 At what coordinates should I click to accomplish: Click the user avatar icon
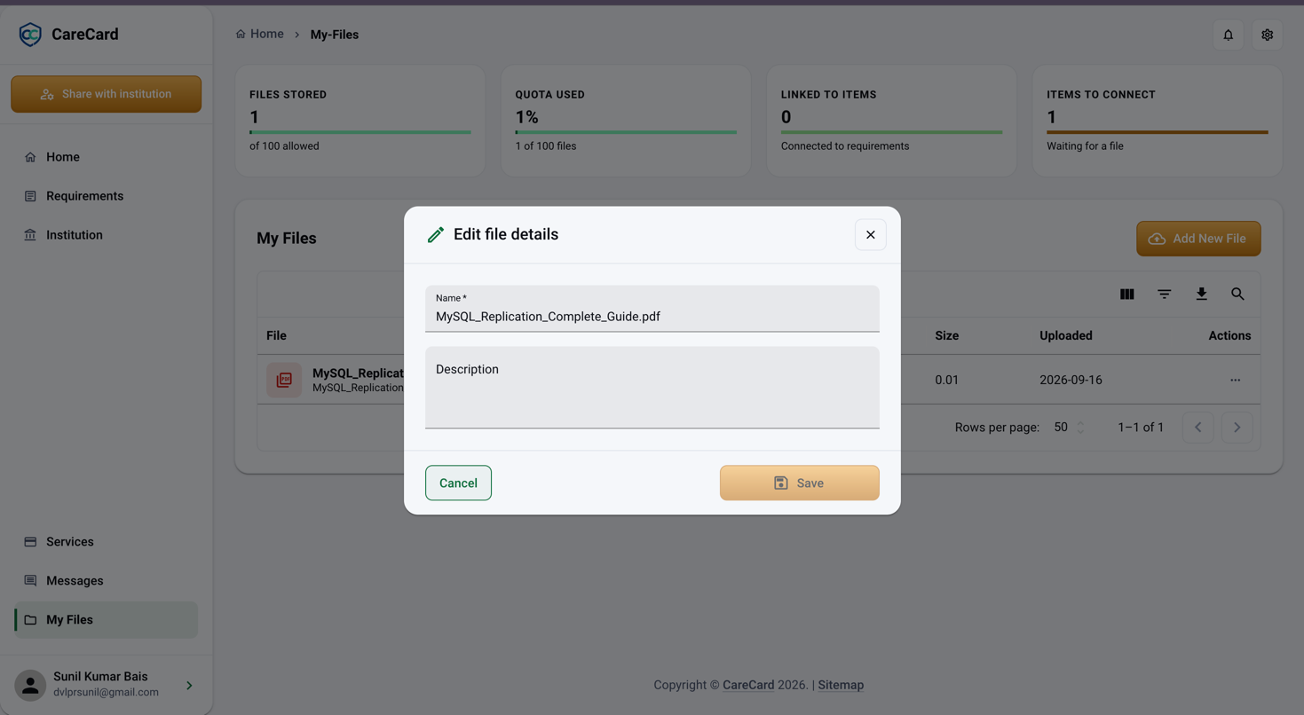tap(30, 686)
